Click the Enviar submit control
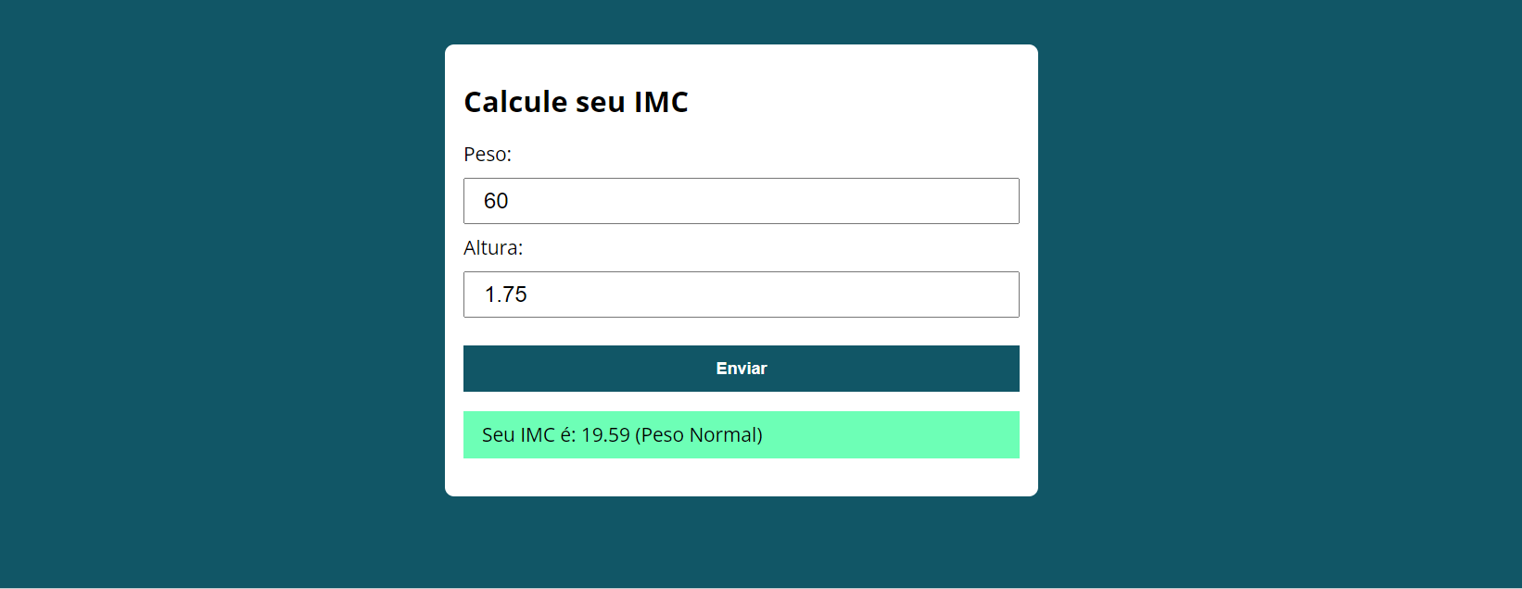 point(741,368)
